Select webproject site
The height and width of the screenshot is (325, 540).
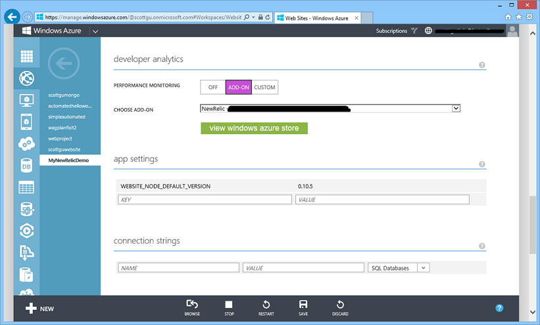coord(60,139)
